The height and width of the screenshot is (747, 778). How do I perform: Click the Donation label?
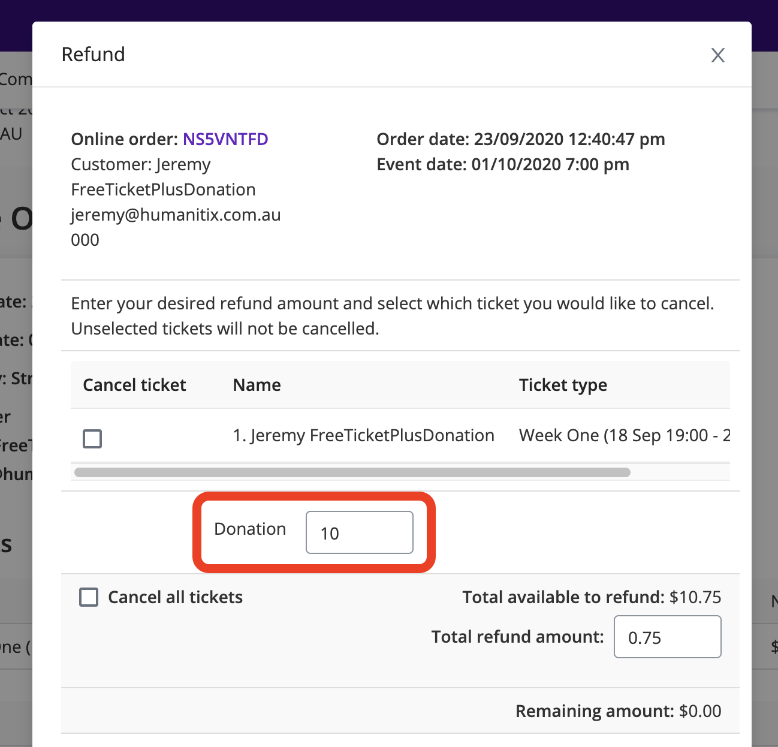[x=250, y=529]
